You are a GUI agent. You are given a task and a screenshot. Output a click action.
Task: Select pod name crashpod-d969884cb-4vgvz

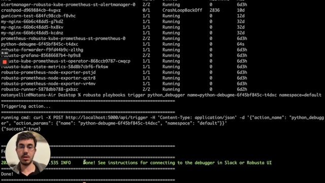31,10
